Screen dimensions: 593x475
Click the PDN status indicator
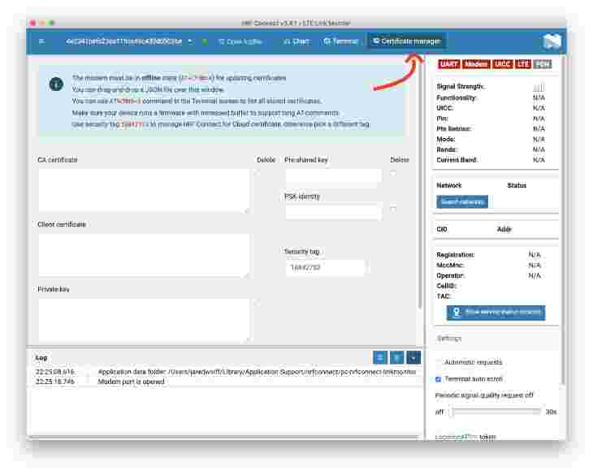543,64
